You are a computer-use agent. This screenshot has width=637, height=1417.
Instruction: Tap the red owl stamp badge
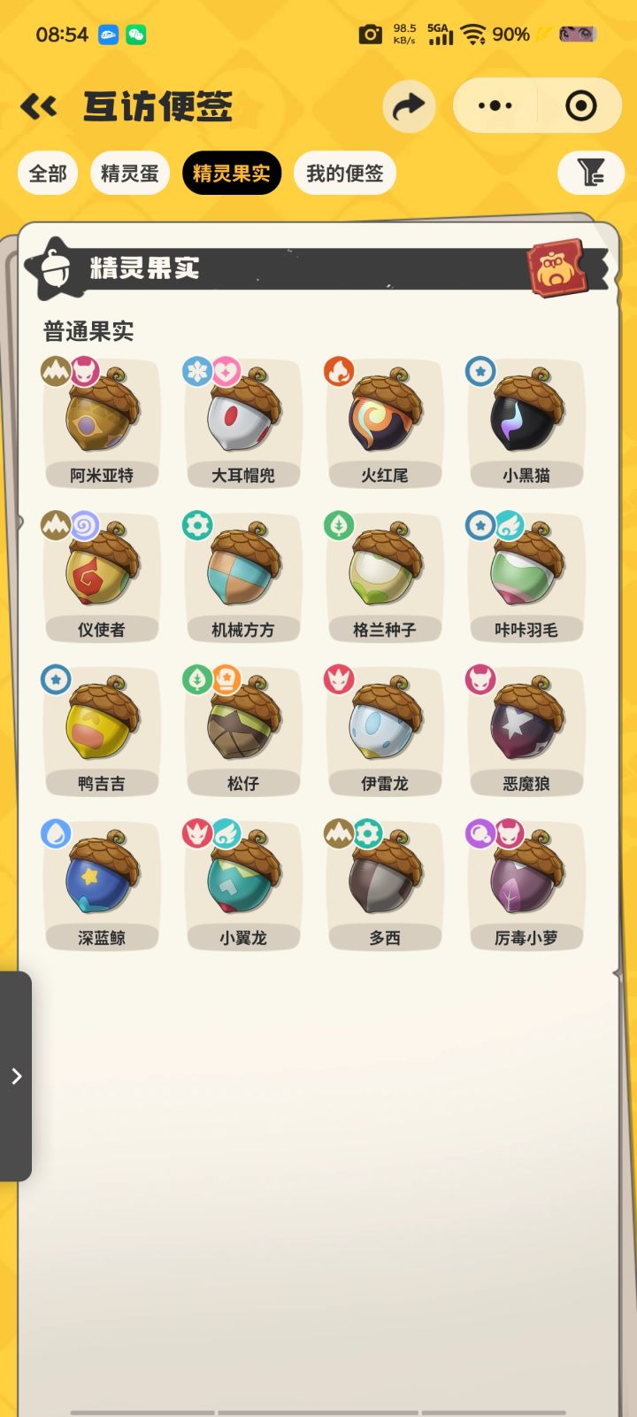click(x=556, y=267)
